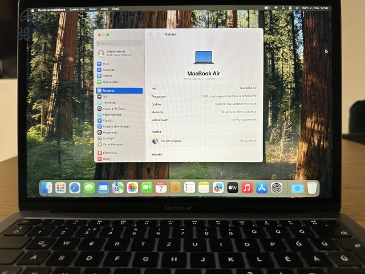Screen dimensions: 365x274
Task: Open the Ablak menu
Action: click(x=104, y=9)
